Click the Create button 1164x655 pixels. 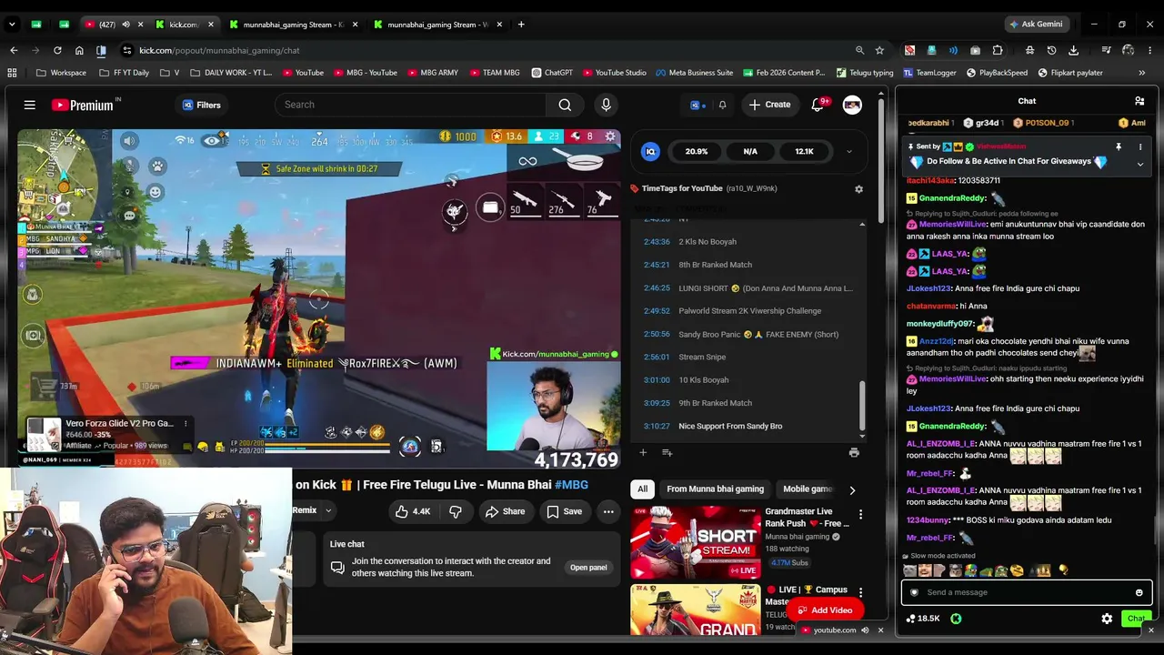pos(769,105)
